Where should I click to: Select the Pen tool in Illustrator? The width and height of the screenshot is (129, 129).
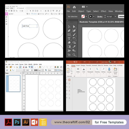[x=69, y=31]
